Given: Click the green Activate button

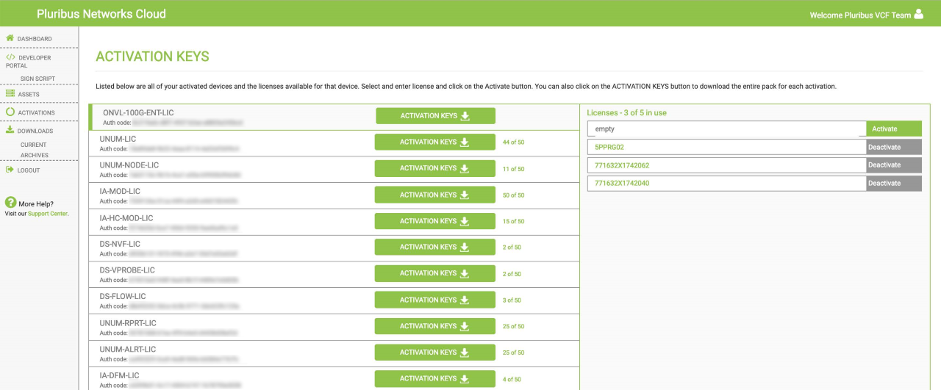Looking at the screenshot, I should 894,129.
